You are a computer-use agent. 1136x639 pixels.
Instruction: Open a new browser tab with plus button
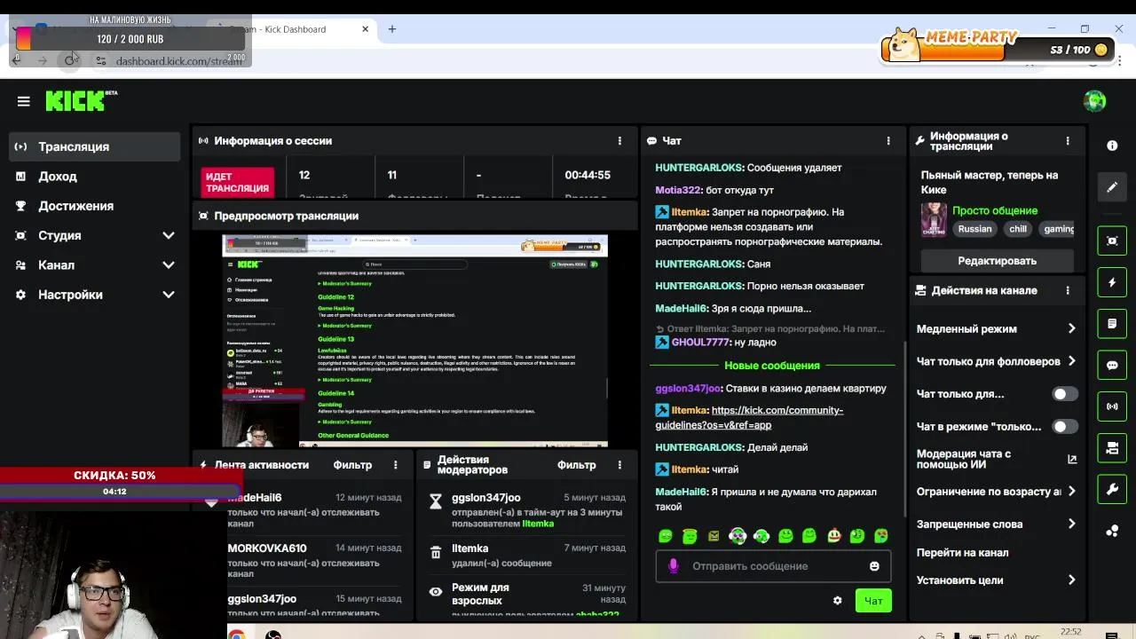coord(391,29)
